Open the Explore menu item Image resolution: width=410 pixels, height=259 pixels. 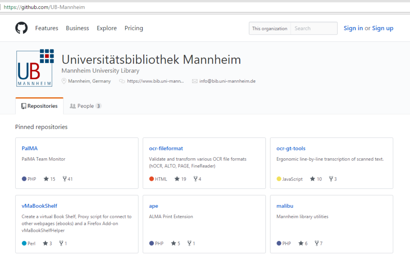(107, 28)
